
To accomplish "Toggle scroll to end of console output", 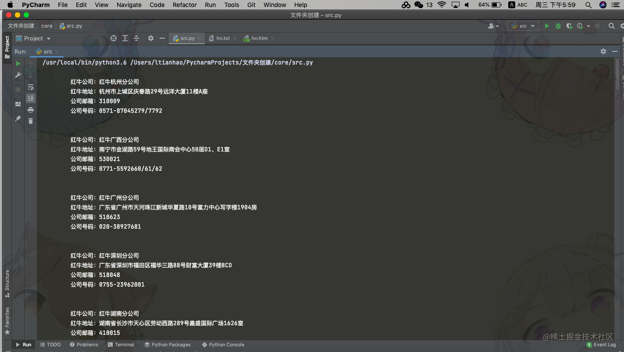I will pos(31,98).
